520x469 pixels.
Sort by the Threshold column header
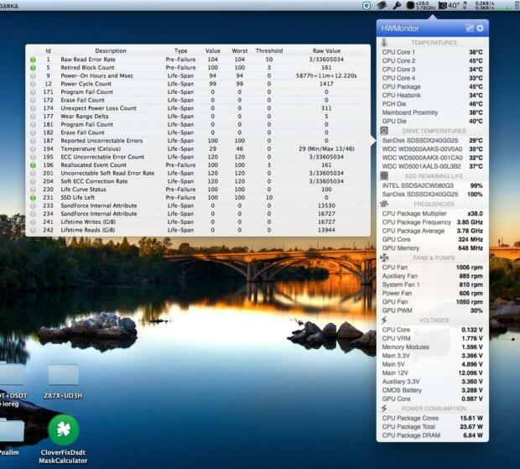[268, 50]
